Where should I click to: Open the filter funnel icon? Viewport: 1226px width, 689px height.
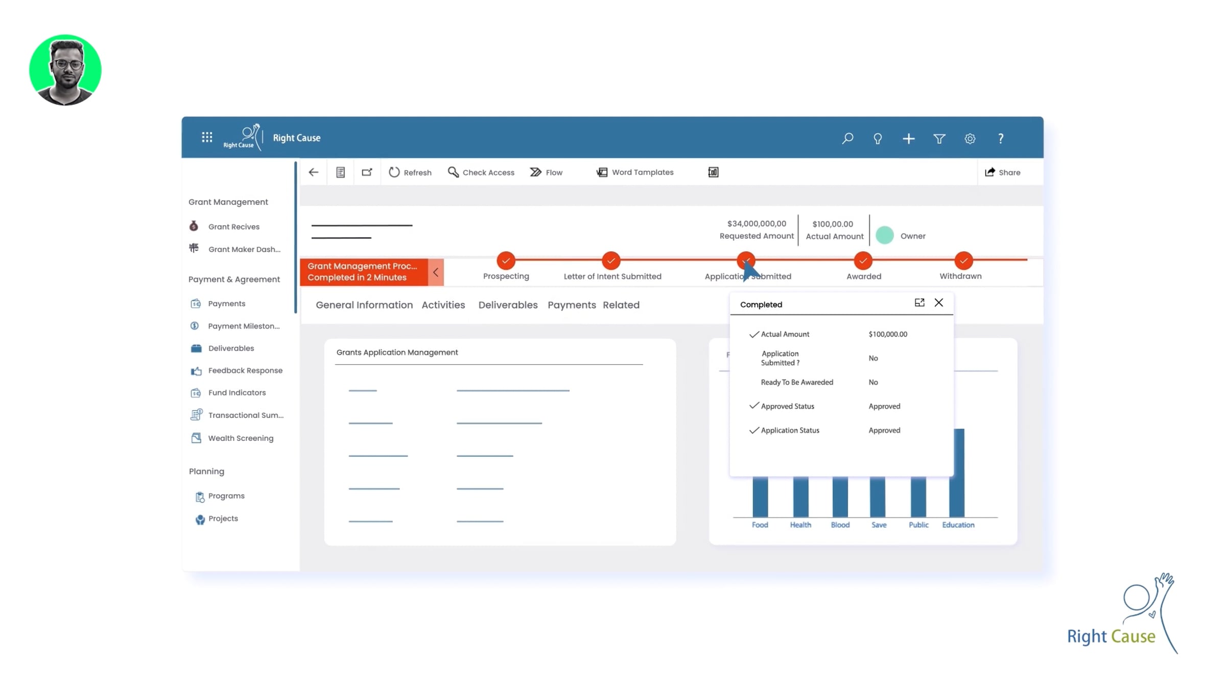click(x=939, y=138)
